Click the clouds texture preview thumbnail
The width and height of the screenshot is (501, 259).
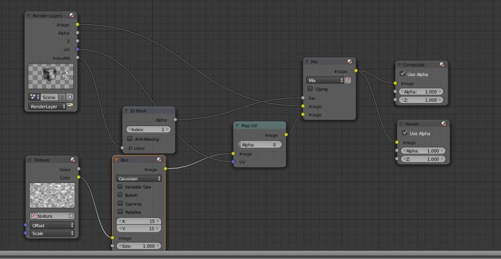pos(52,195)
